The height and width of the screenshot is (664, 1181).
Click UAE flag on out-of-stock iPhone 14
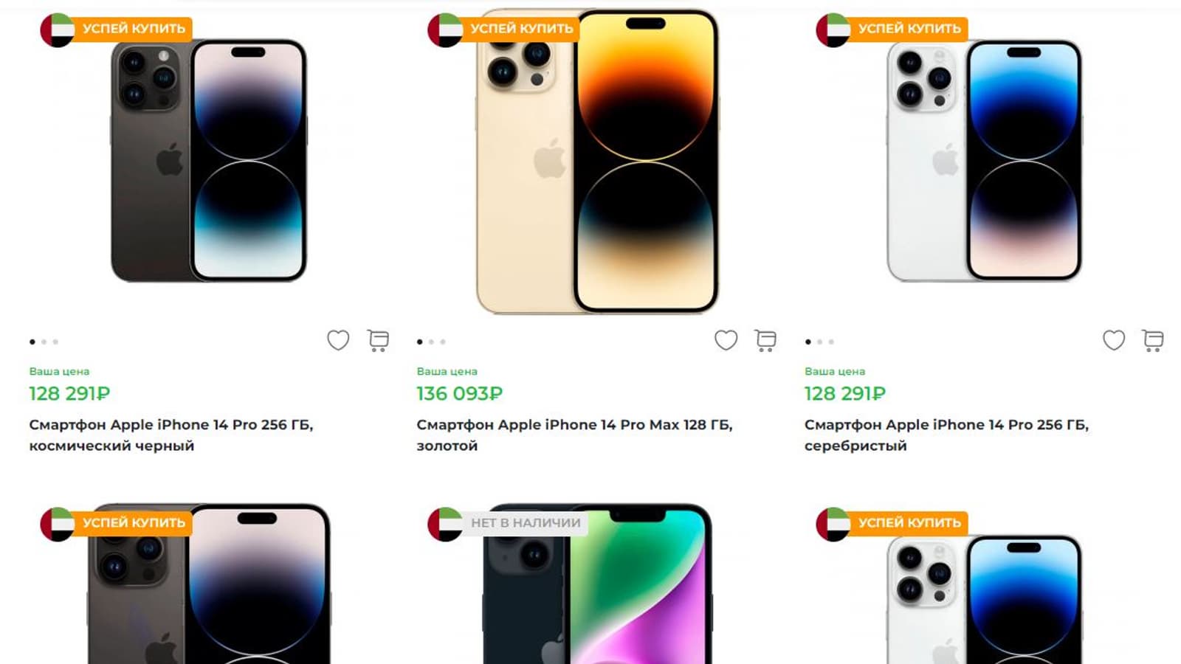click(x=445, y=524)
